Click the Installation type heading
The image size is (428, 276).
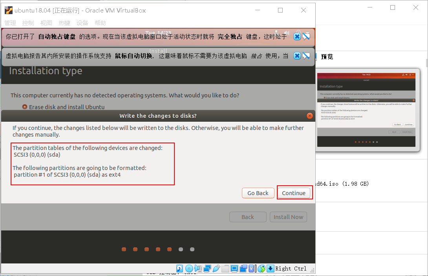(x=46, y=71)
